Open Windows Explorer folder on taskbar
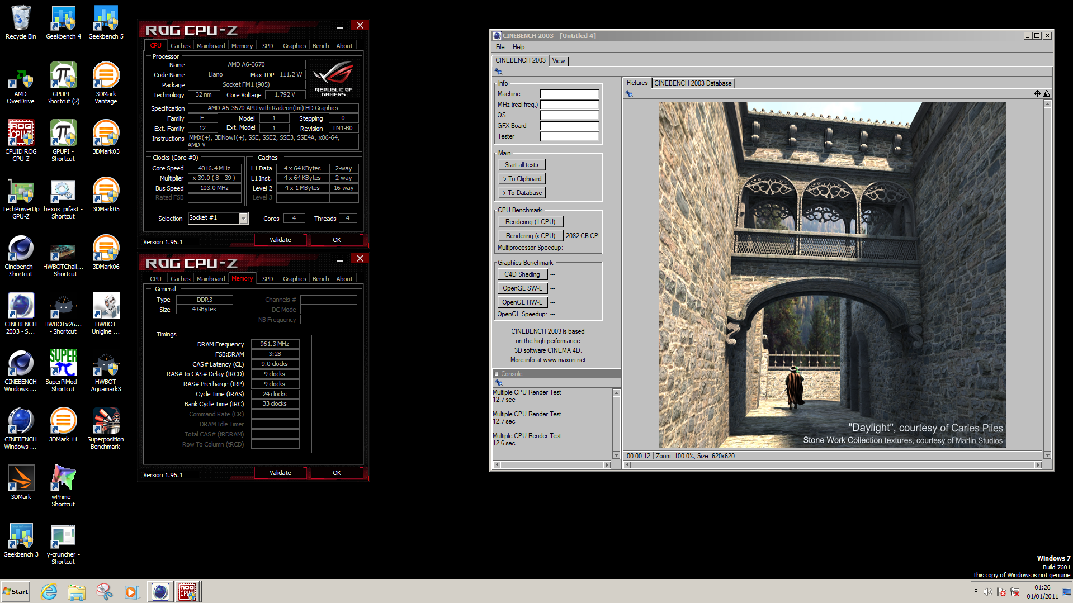 77,592
